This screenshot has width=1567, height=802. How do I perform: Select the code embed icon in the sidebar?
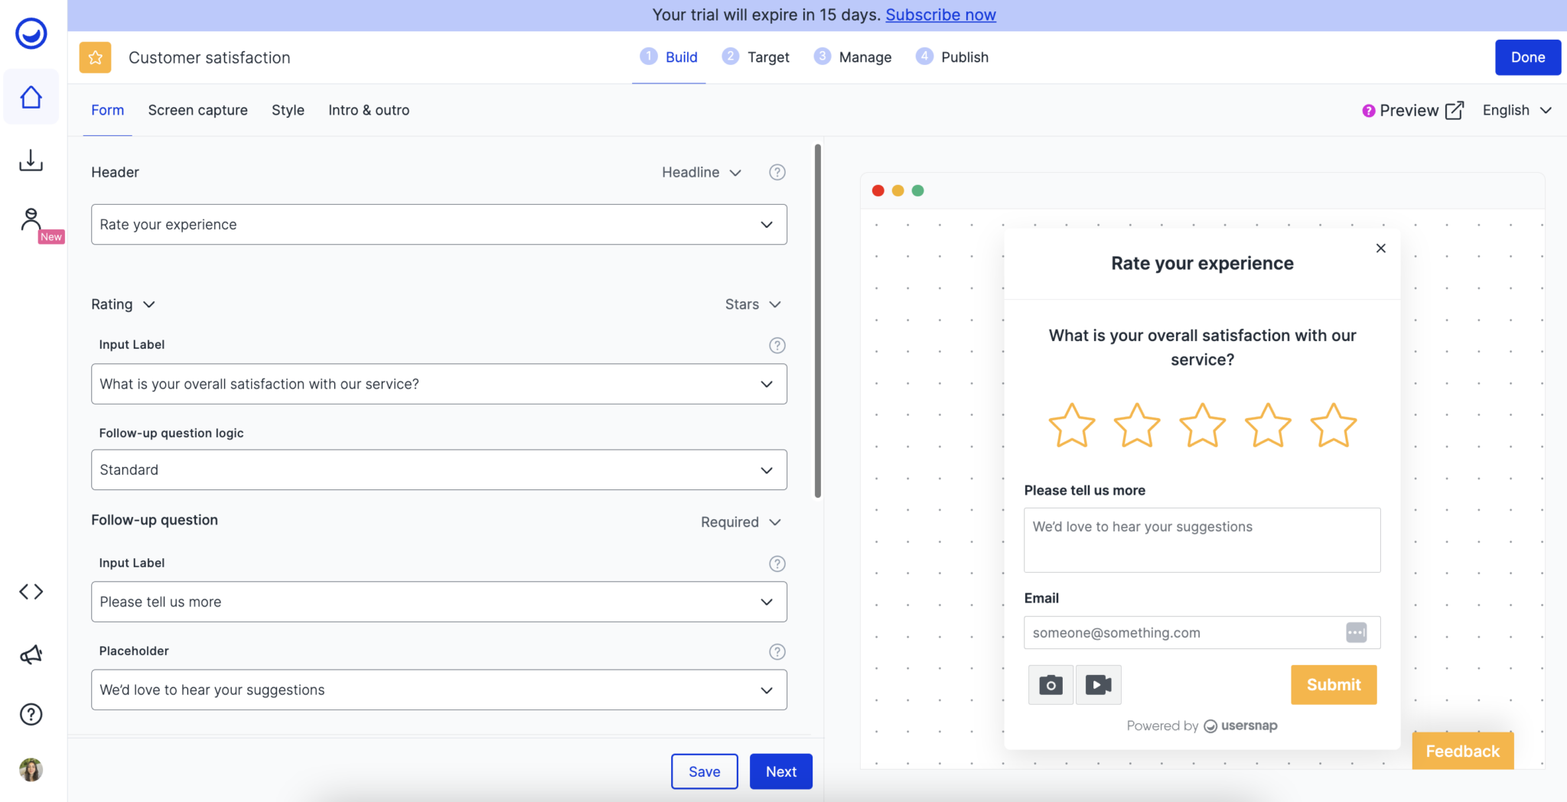pyautogui.click(x=31, y=590)
